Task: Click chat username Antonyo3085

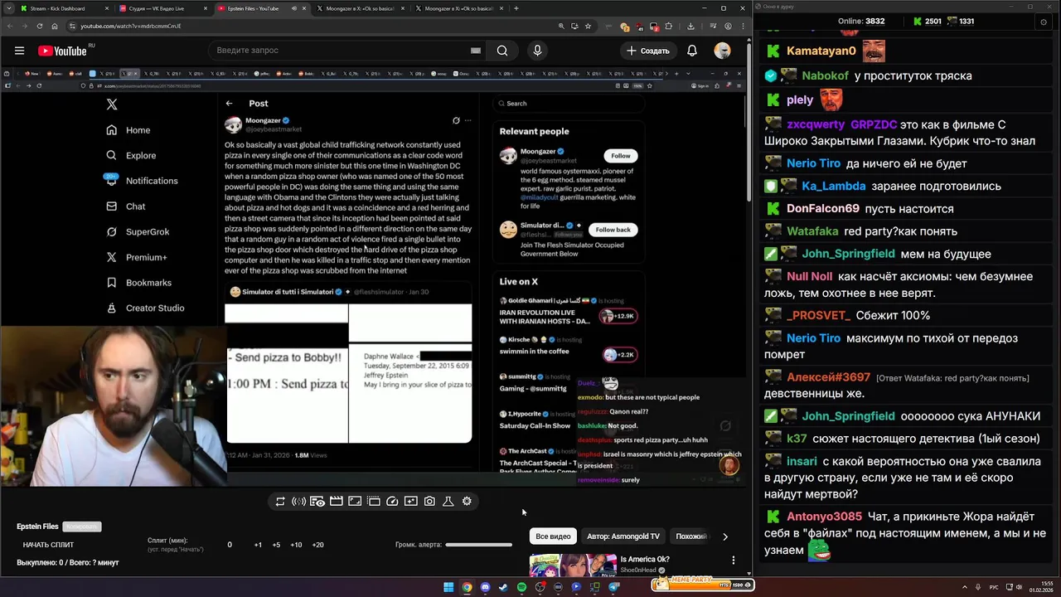Action: click(x=824, y=517)
